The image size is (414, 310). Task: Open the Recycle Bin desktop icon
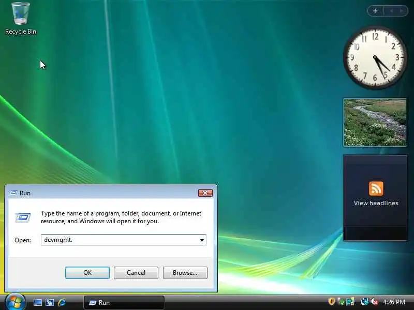pyautogui.click(x=21, y=18)
